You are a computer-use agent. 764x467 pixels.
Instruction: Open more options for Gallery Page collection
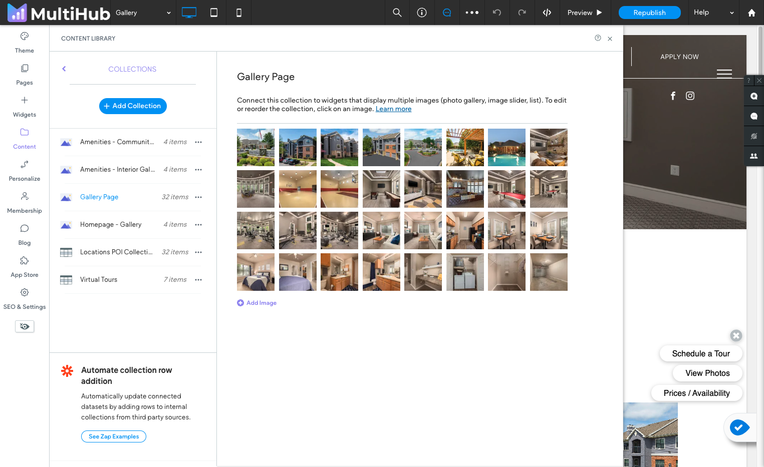click(198, 197)
